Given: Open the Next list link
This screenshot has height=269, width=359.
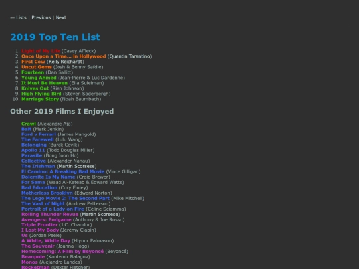Looking at the screenshot, I should [x=61, y=18].
